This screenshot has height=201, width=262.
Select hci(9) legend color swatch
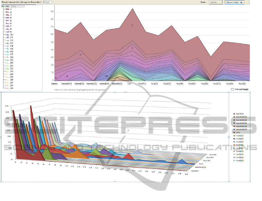coord(234,161)
